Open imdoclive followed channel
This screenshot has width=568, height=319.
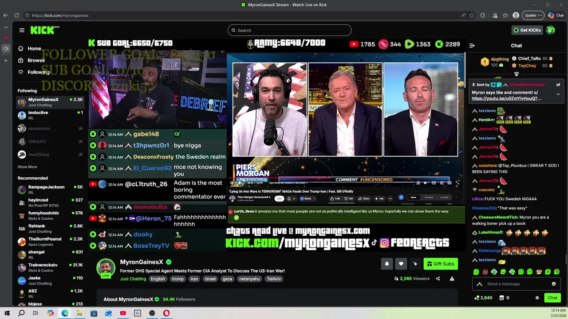click(50, 115)
